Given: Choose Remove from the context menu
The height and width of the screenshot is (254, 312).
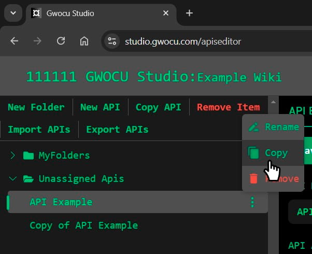Looking at the screenshot, I should 273,178.
